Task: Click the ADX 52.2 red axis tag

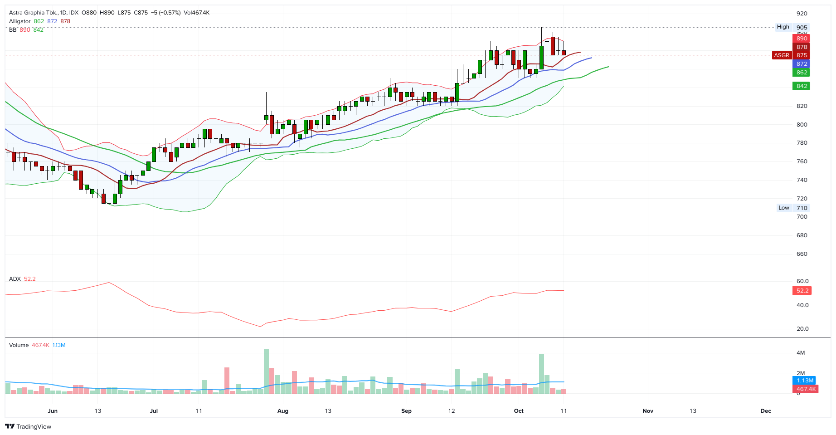Action: coord(802,291)
